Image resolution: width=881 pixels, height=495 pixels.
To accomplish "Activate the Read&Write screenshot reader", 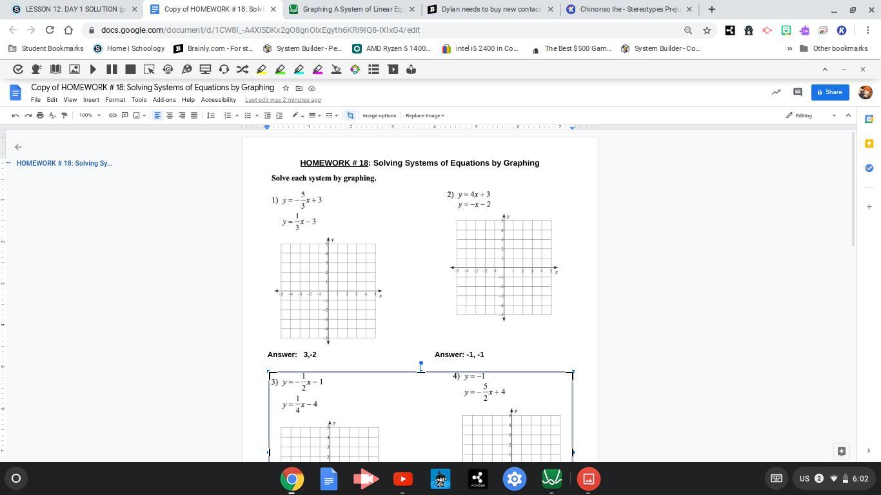I will (149, 70).
